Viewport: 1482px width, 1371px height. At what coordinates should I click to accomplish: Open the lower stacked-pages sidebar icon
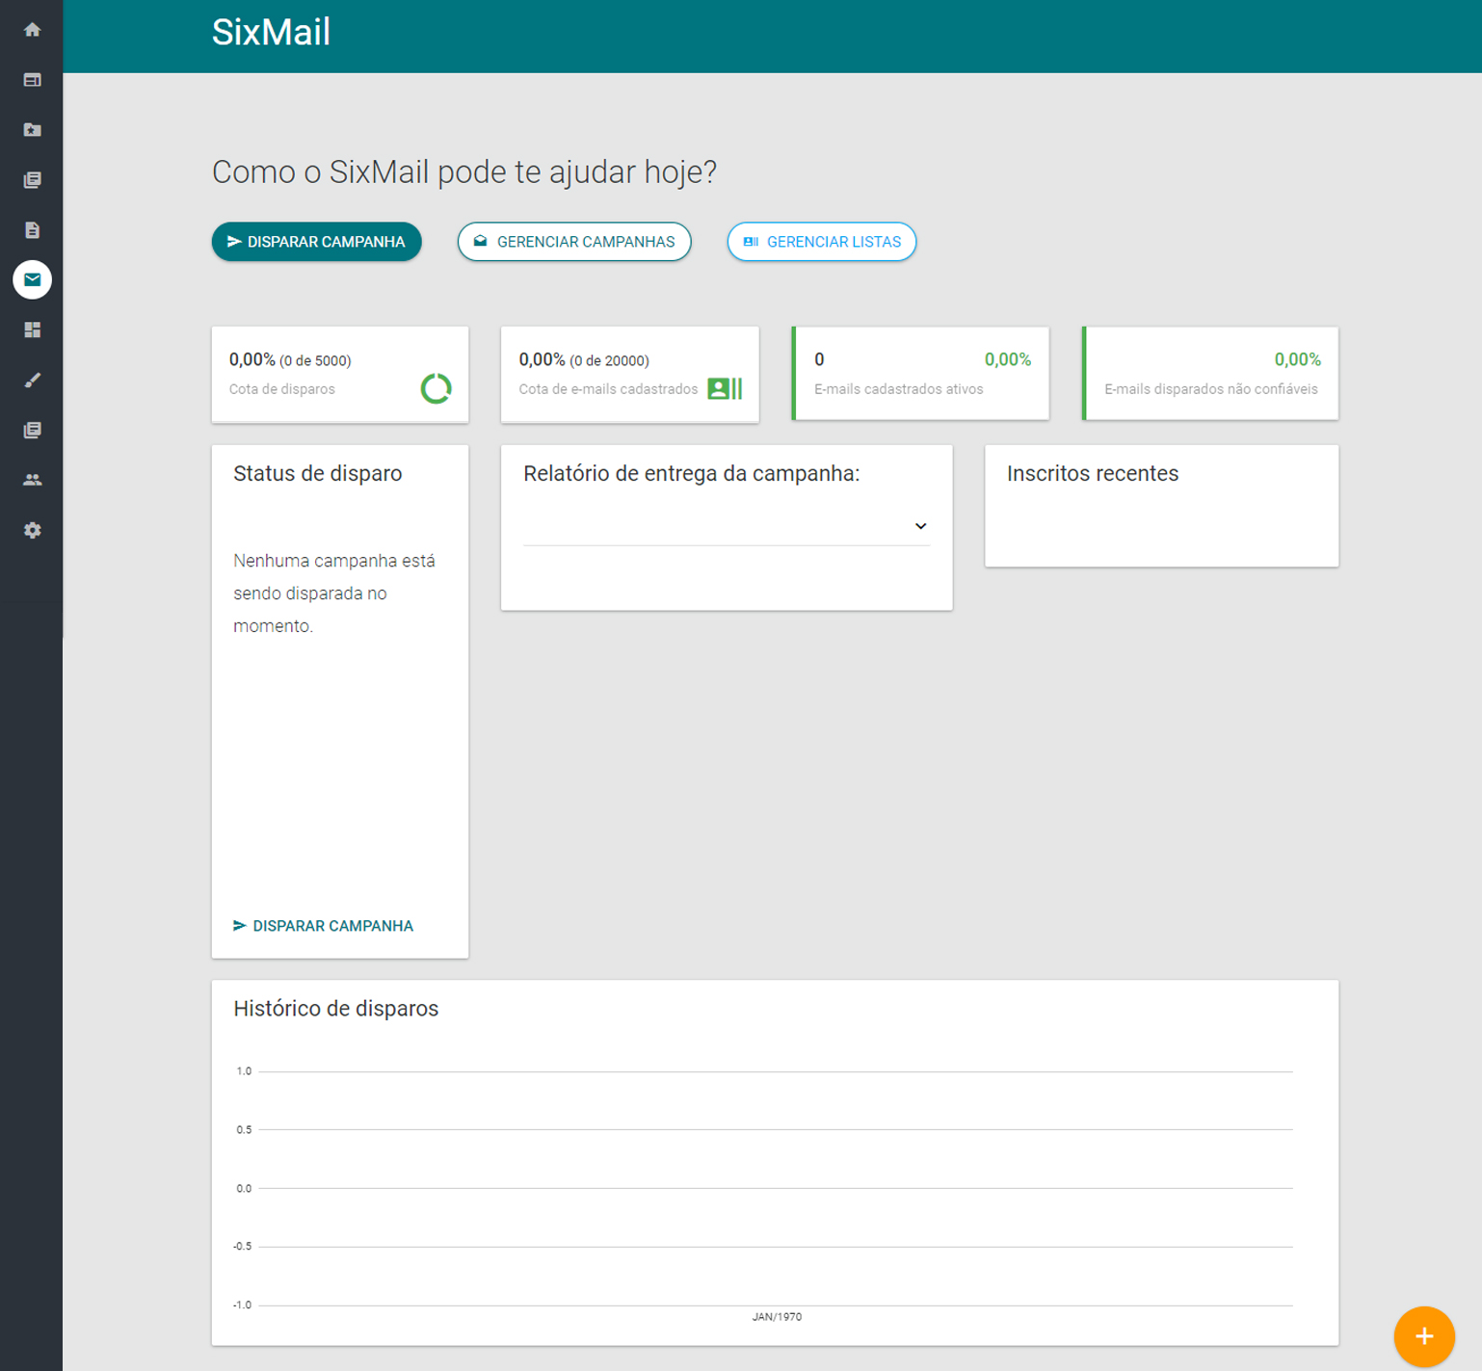coord(32,430)
